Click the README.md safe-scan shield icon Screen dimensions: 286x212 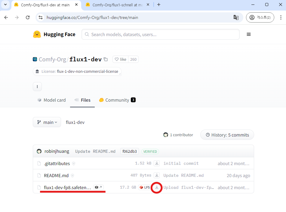[72, 176]
